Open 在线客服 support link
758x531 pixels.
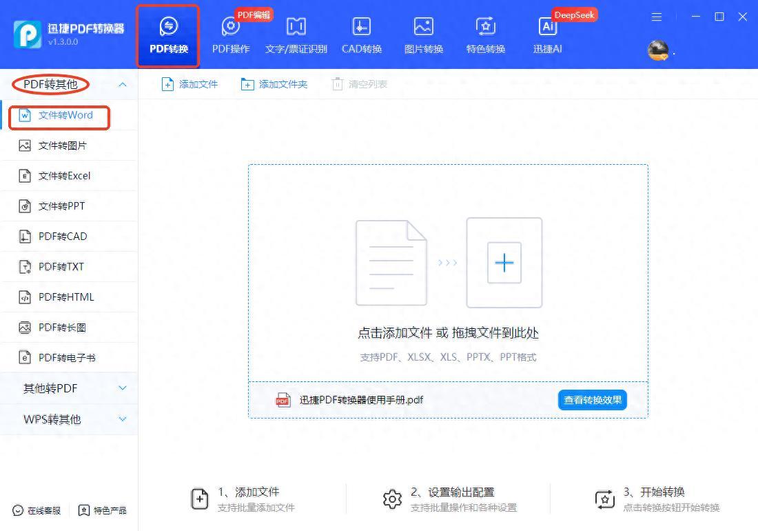tap(37, 510)
